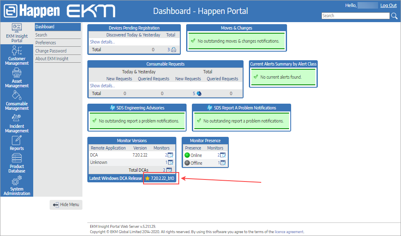The width and height of the screenshot is (401, 236).
Task: Open Product Database section
Action: point(17,163)
